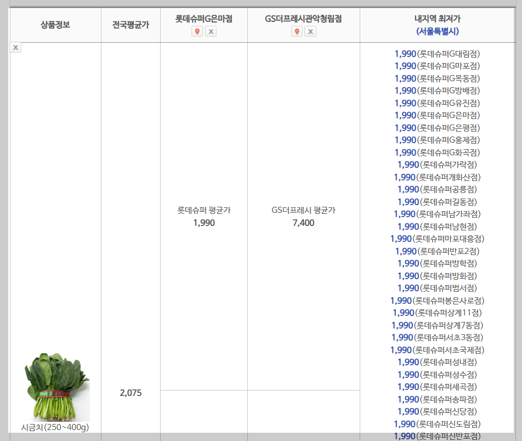Select 롯데슈퍼G홍제점 lowest price entry
522x441 pixels.
click(438, 140)
